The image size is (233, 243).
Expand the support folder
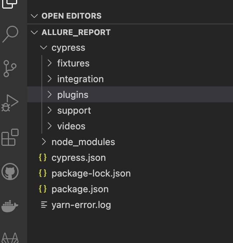(x=130, y=110)
